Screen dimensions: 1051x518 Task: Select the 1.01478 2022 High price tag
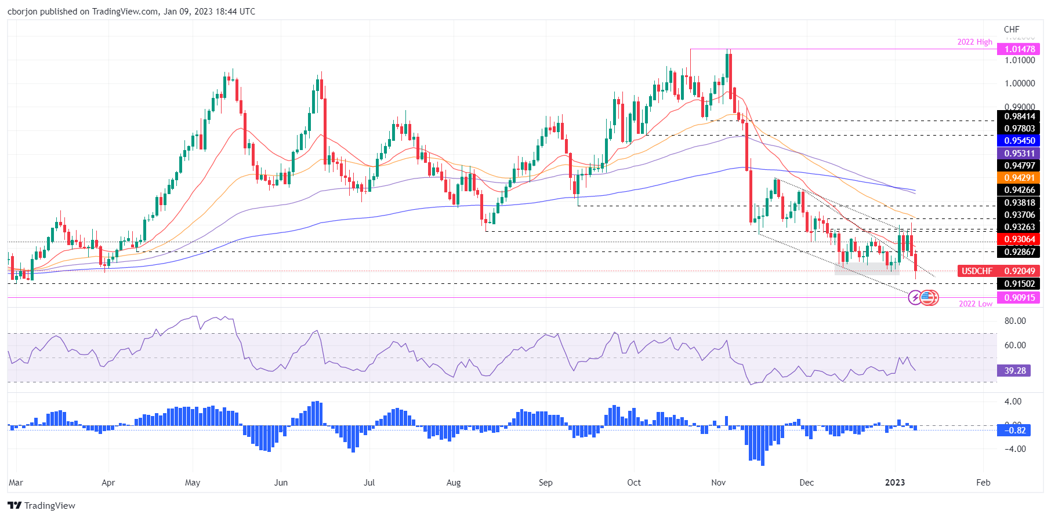[1019, 49]
